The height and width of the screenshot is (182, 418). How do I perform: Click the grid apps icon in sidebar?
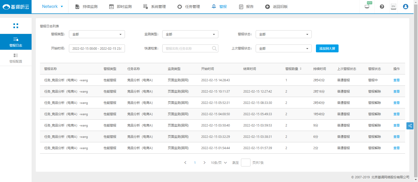coord(16,26)
